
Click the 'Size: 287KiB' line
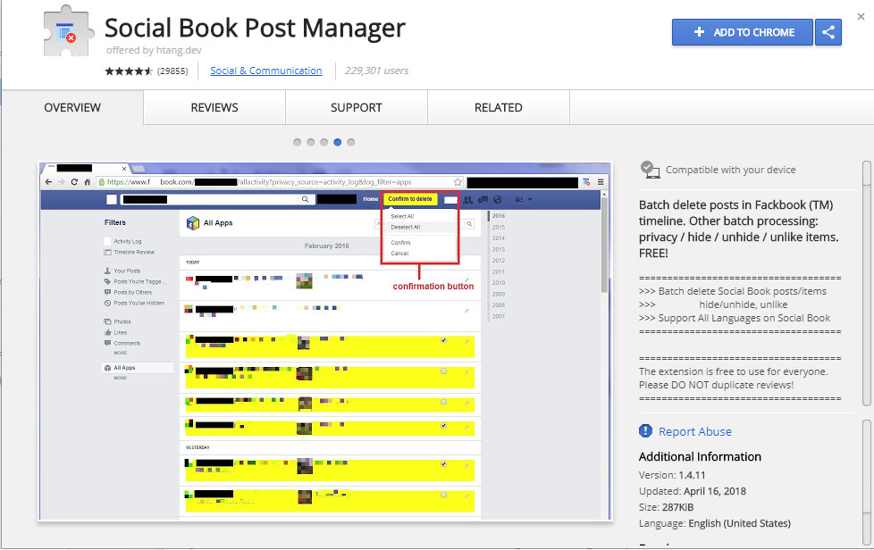pyautogui.click(x=666, y=507)
